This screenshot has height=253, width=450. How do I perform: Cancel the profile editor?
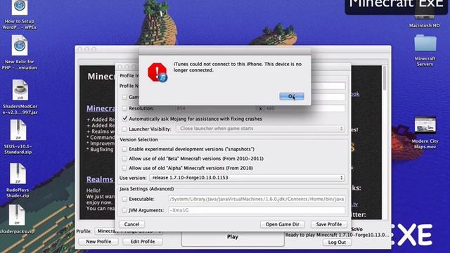click(x=131, y=224)
